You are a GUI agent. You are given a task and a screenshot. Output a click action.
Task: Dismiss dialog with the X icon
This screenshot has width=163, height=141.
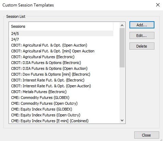[x=158, y=5]
